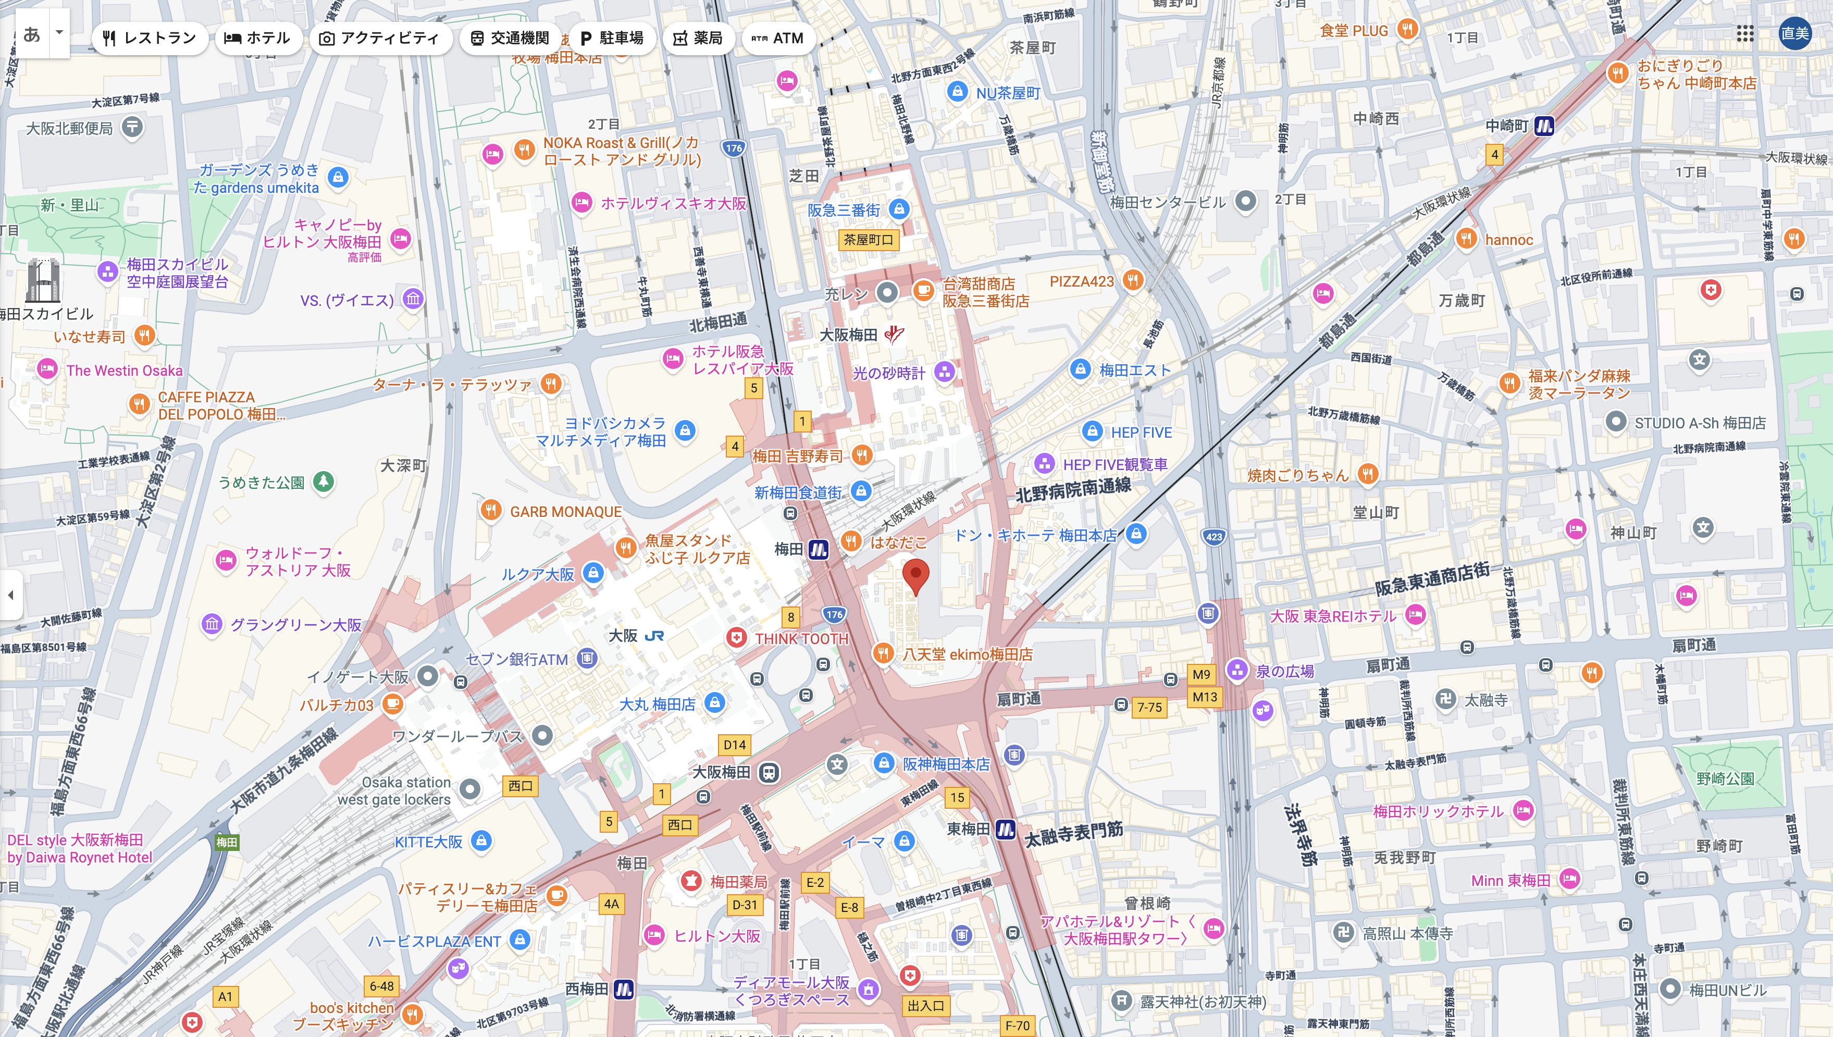Viewport: 1833px width, 1037px height.
Task: Open the セブン銀行ATM marker
Action: coord(587,658)
